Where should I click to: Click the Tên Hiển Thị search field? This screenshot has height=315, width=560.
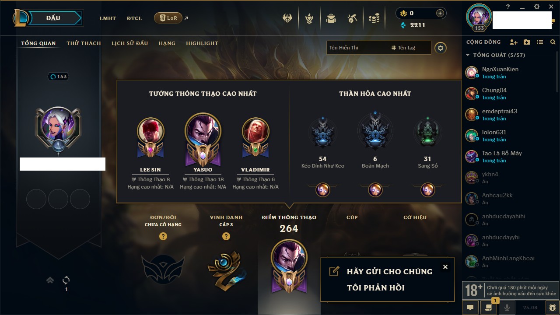[358, 48]
